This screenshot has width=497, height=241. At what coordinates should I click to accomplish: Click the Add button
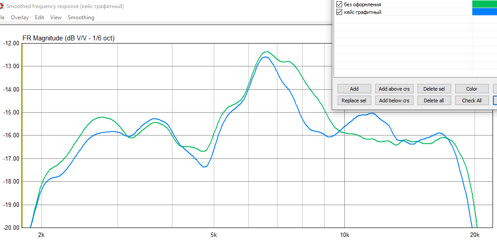tap(354, 89)
